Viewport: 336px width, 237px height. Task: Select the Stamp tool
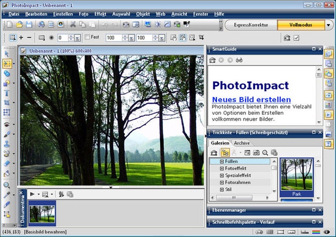pyautogui.click(x=6, y=144)
